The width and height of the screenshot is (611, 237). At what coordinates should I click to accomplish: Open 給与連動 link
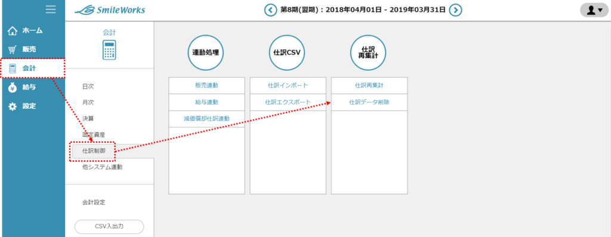[206, 102]
